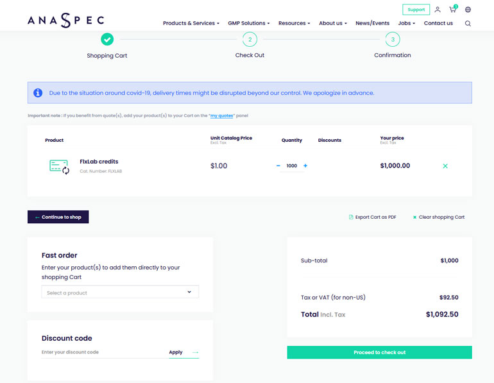Click Continue to shop button
The height and width of the screenshot is (383, 494).
[58, 217]
